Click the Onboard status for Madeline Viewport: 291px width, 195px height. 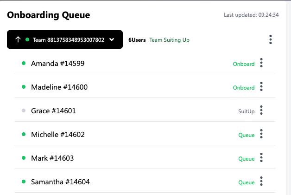point(244,88)
